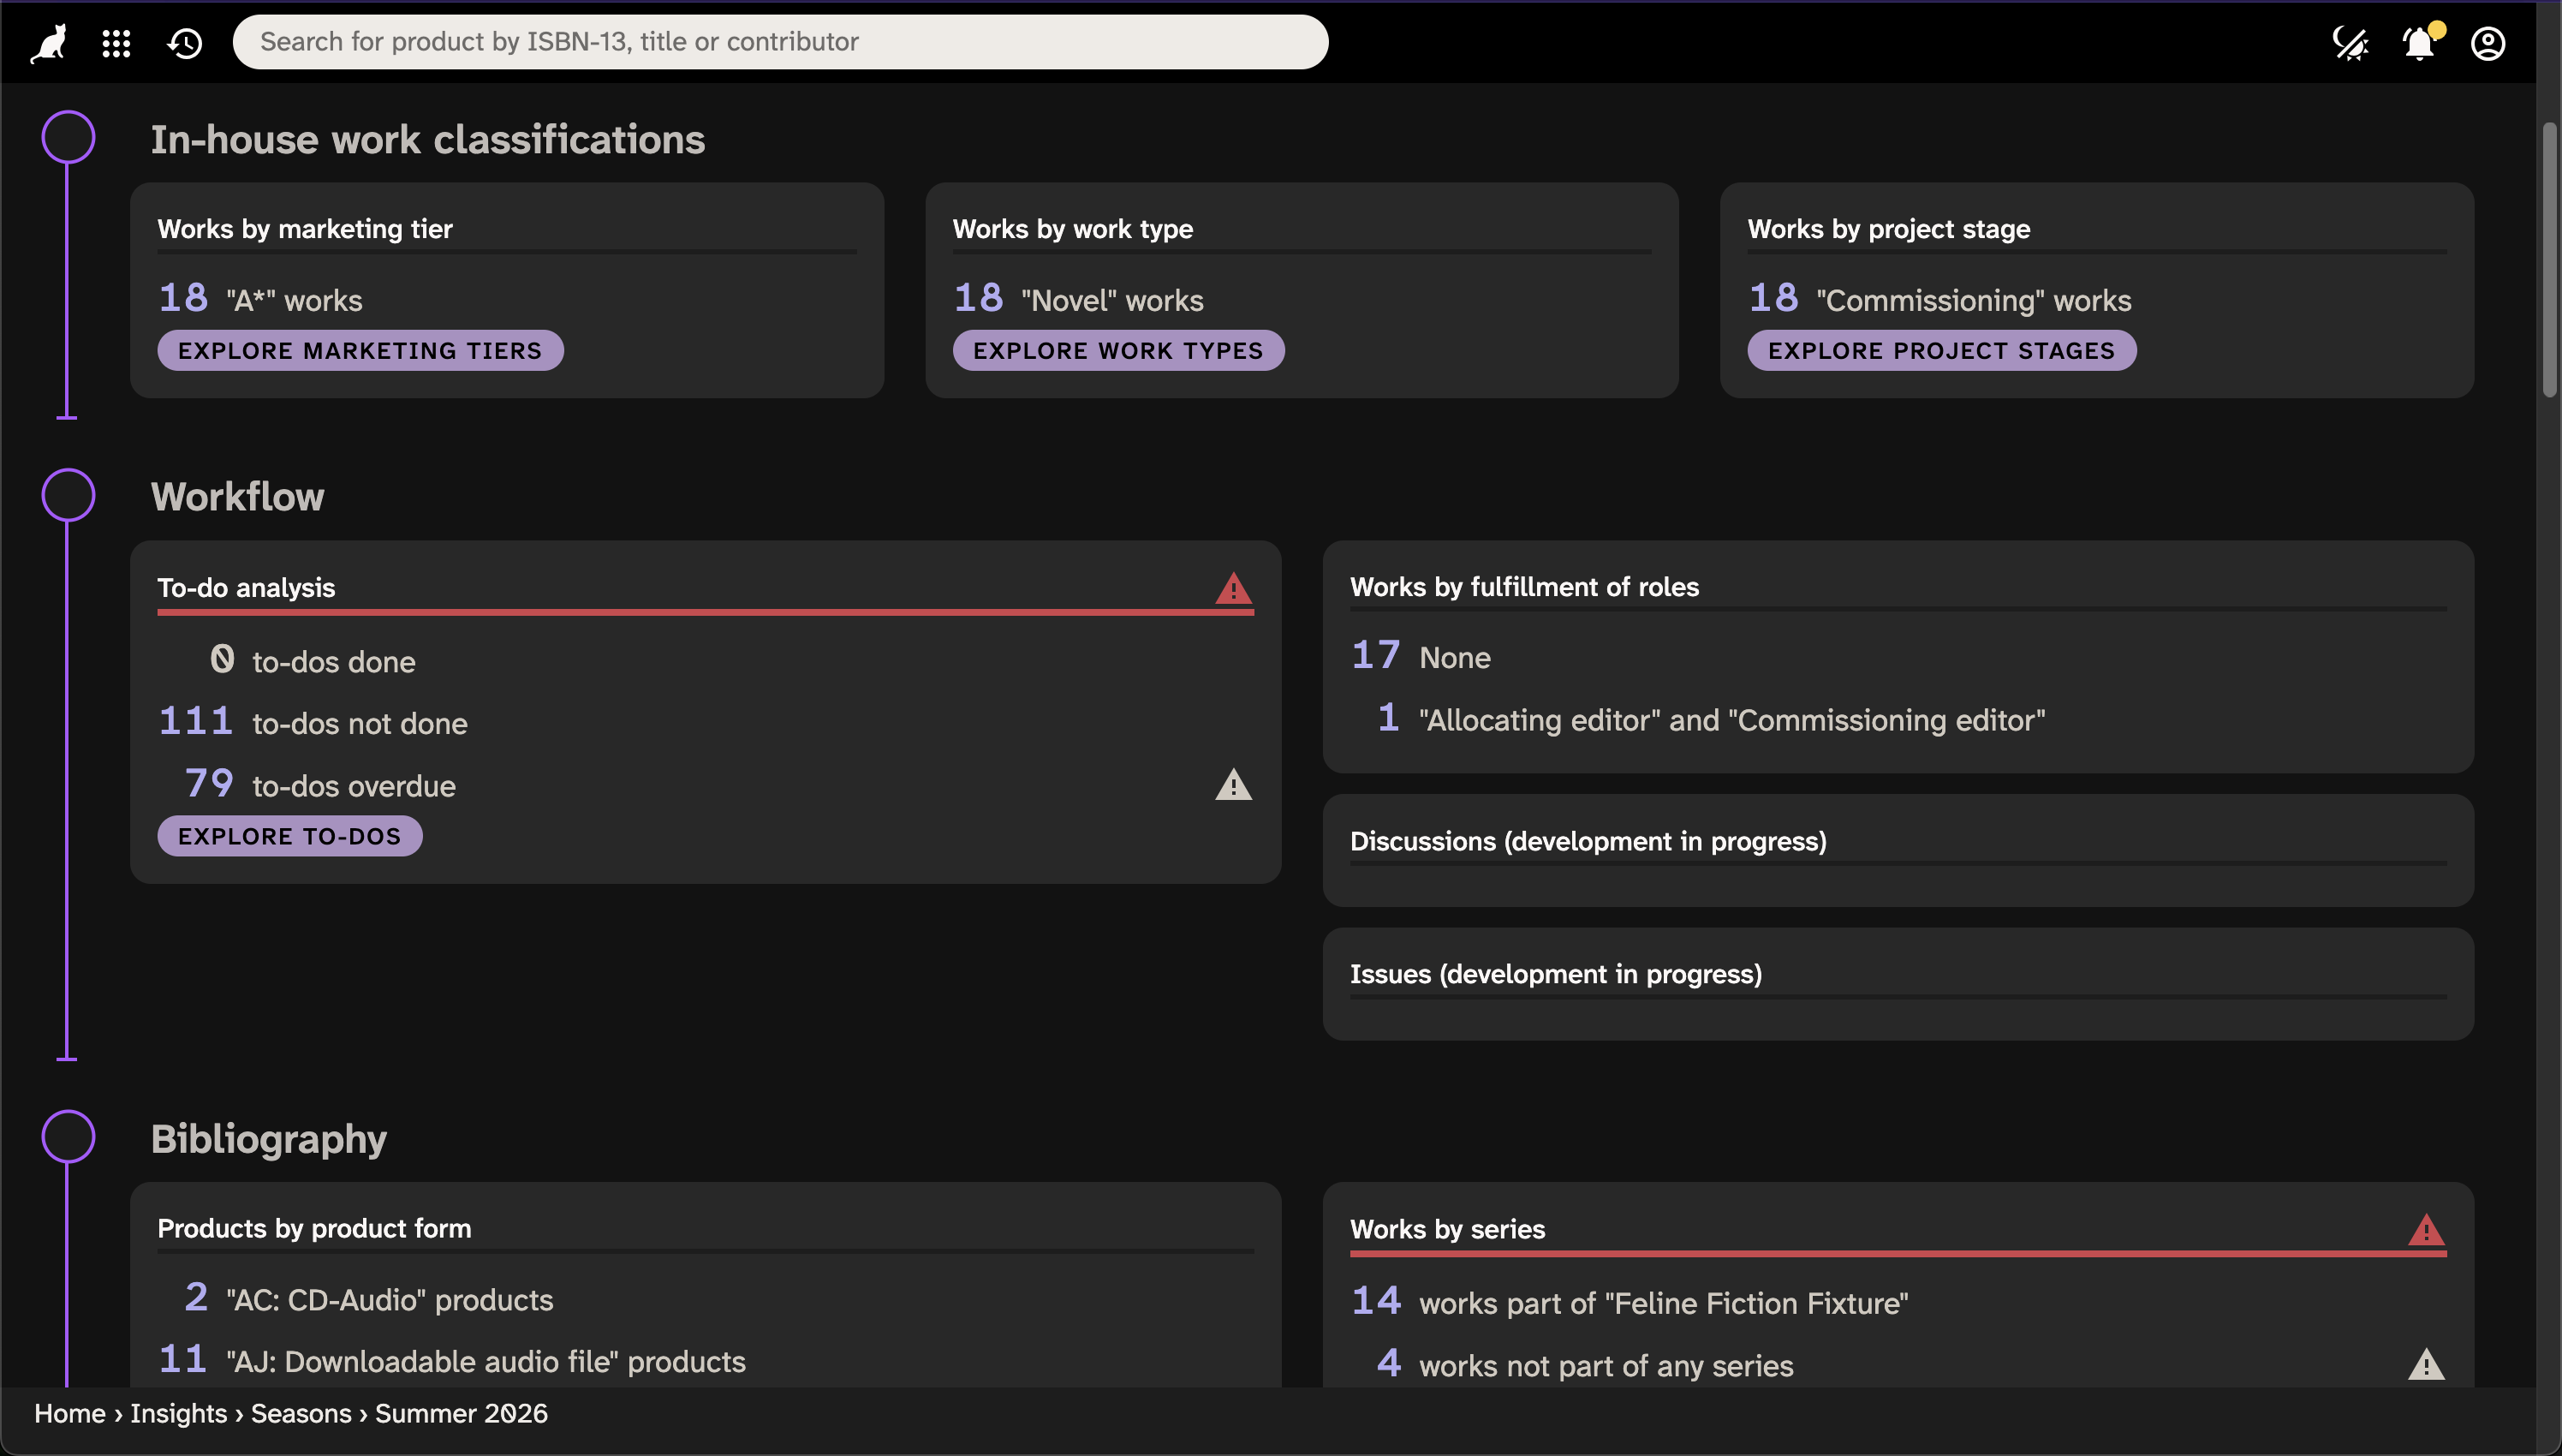Click the timeline circle beside Workflow

68,494
